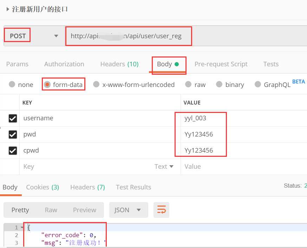Uncheck the pwd parameter row
The height and width of the screenshot is (248, 307).
click(x=13, y=135)
